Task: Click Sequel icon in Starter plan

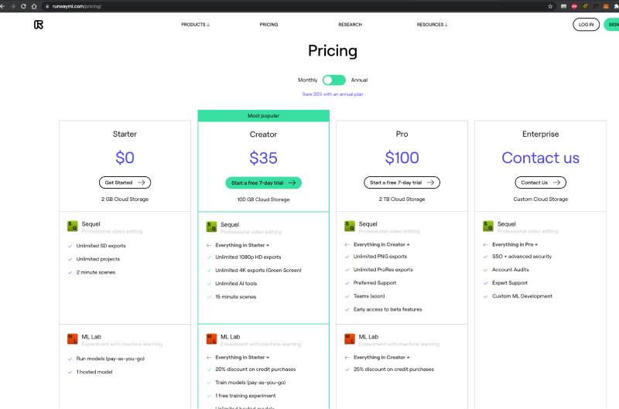Action: coord(72,226)
